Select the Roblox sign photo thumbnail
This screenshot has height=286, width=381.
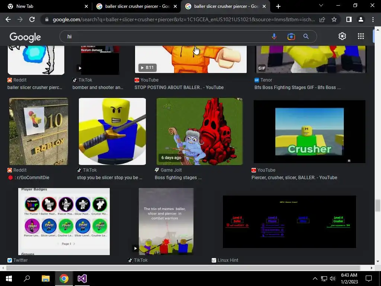point(39,131)
